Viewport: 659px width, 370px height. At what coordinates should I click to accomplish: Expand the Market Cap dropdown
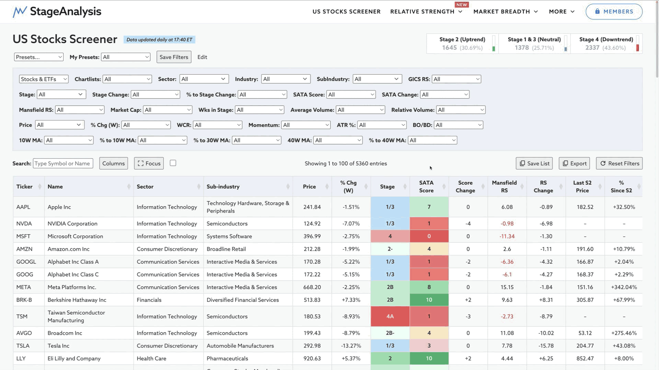pos(167,110)
